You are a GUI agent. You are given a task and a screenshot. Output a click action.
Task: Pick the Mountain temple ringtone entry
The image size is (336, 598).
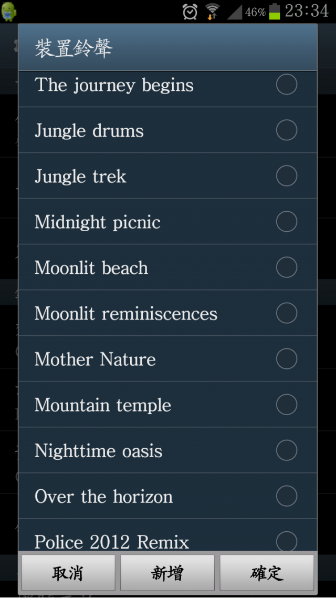coord(167,405)
